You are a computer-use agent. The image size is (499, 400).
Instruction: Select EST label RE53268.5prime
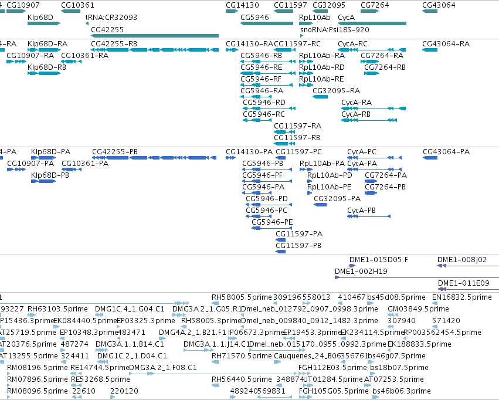pyautogui.click(x=100, y=379)
